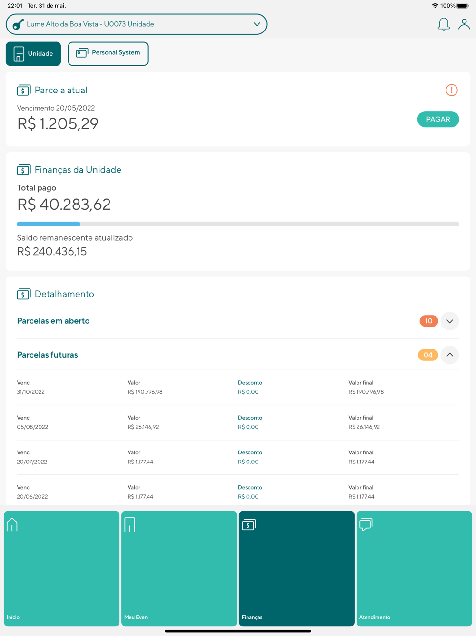The width and height of the screenshot is (476, 636).
Task: Switch to Personal System tab
Action: tap(108, 53)
